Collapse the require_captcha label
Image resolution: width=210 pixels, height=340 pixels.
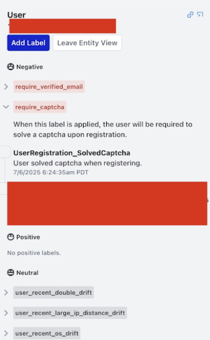(x=6, y=107)
